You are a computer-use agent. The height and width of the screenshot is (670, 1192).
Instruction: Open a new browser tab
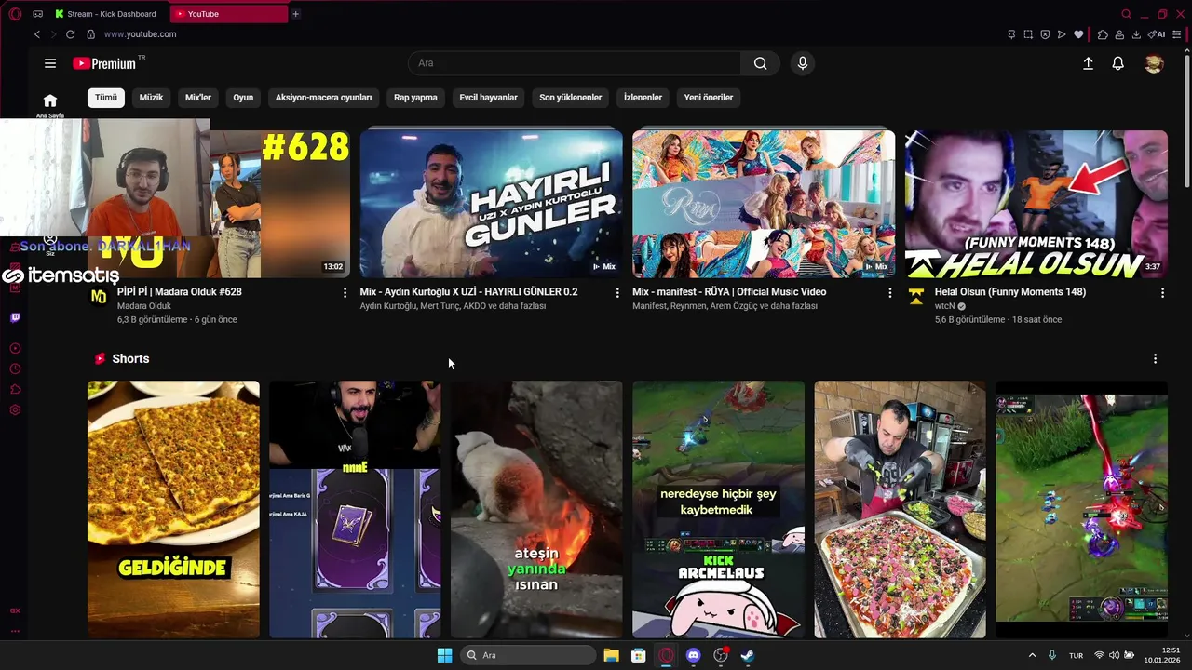(x=295, y=14)
